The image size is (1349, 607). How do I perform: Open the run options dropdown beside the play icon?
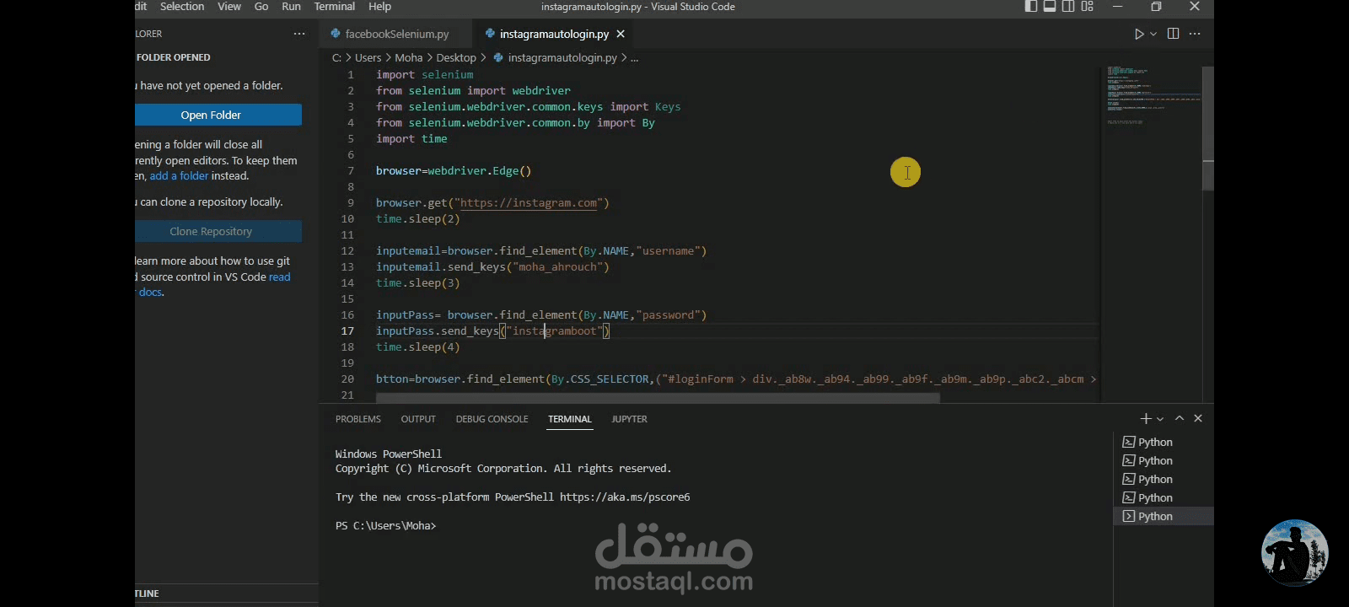click(1153, 35)
